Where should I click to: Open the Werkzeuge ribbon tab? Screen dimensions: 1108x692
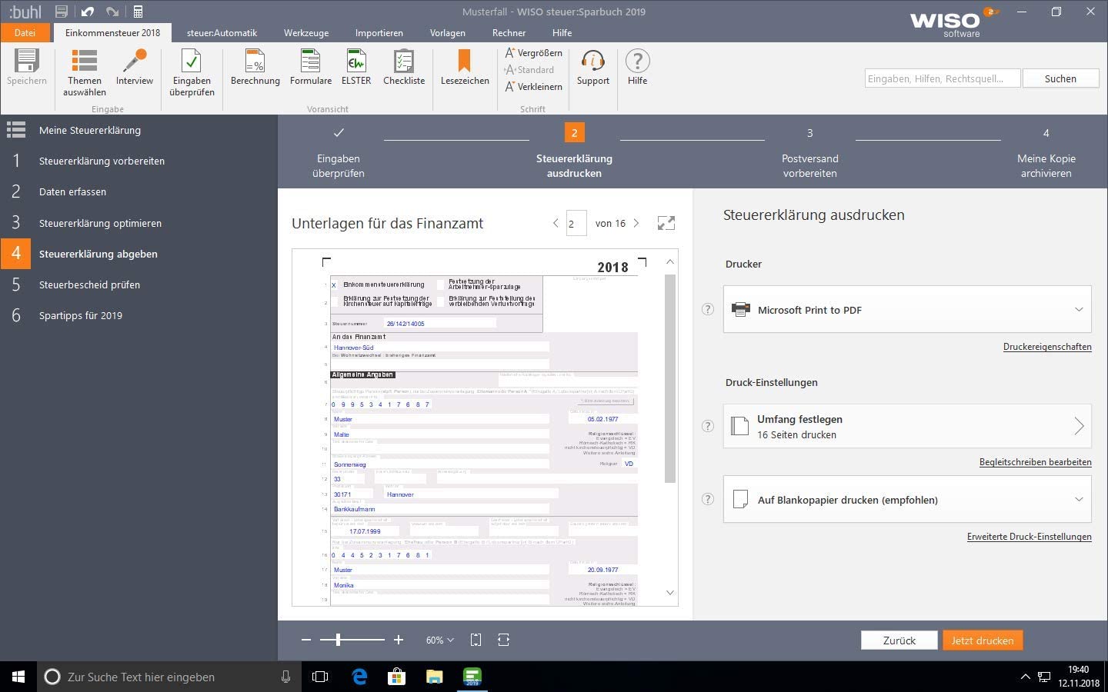click(305, 33)
